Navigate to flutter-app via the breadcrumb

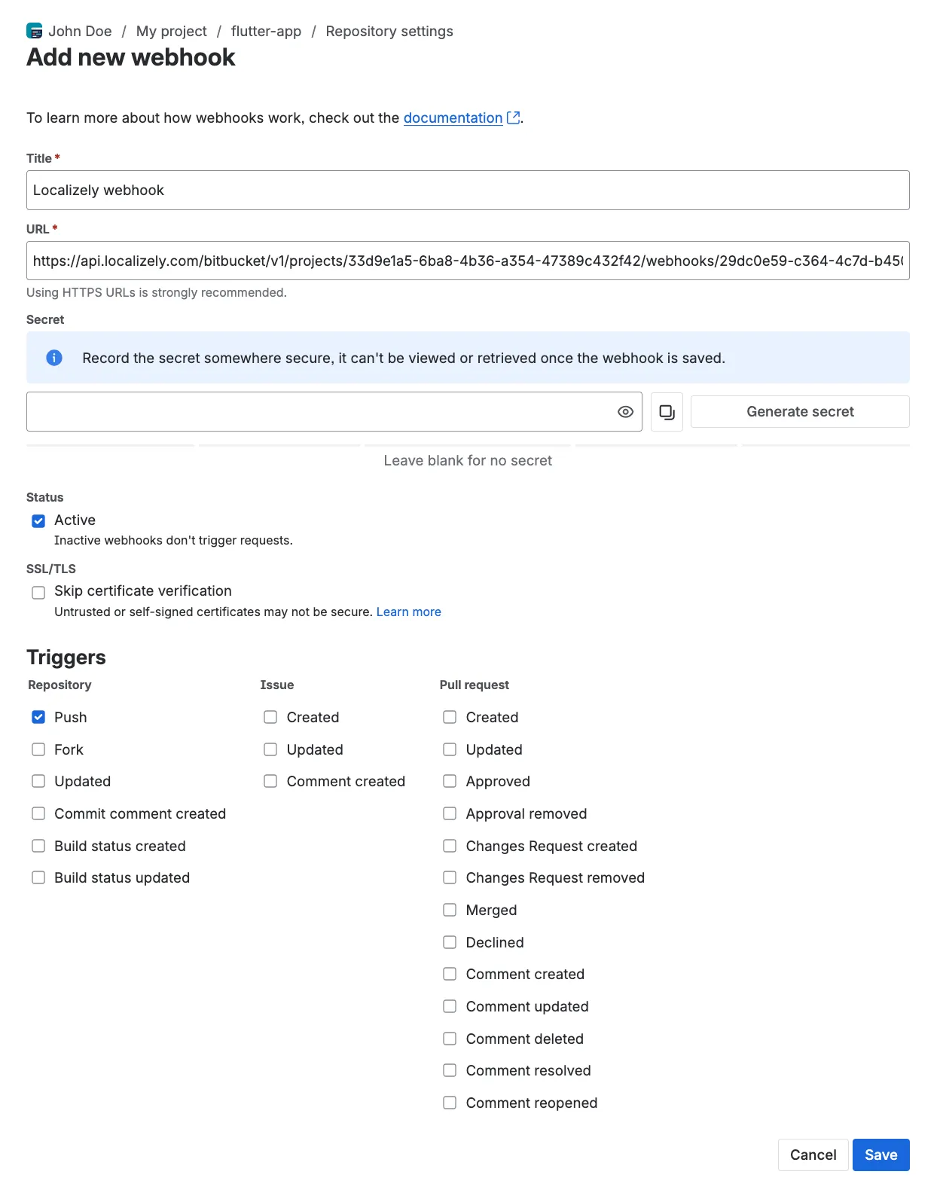coord(265,31)
